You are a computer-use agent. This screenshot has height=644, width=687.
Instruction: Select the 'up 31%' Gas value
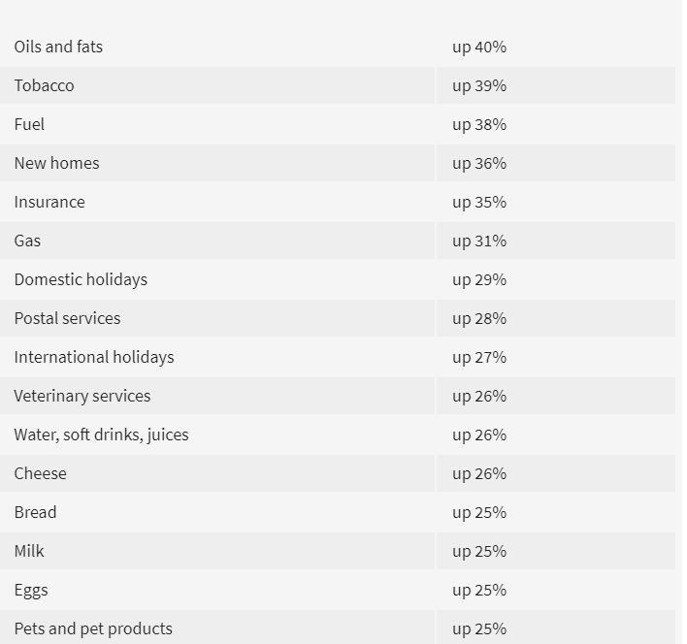pos(479,241)
